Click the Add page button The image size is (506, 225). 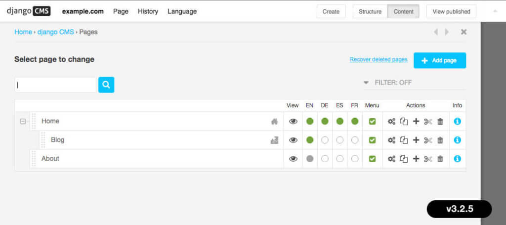pos(439,60)
